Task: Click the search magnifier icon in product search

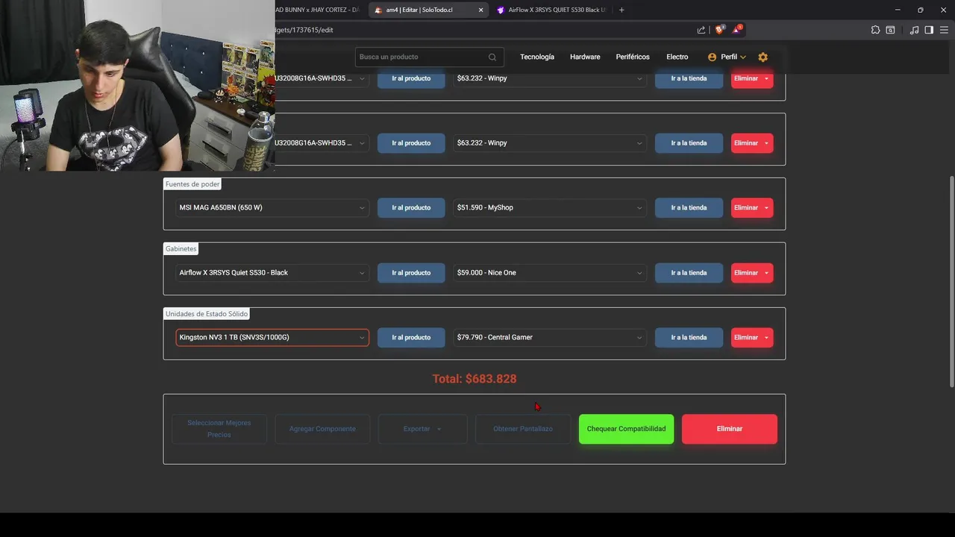Action: [492, 57]
